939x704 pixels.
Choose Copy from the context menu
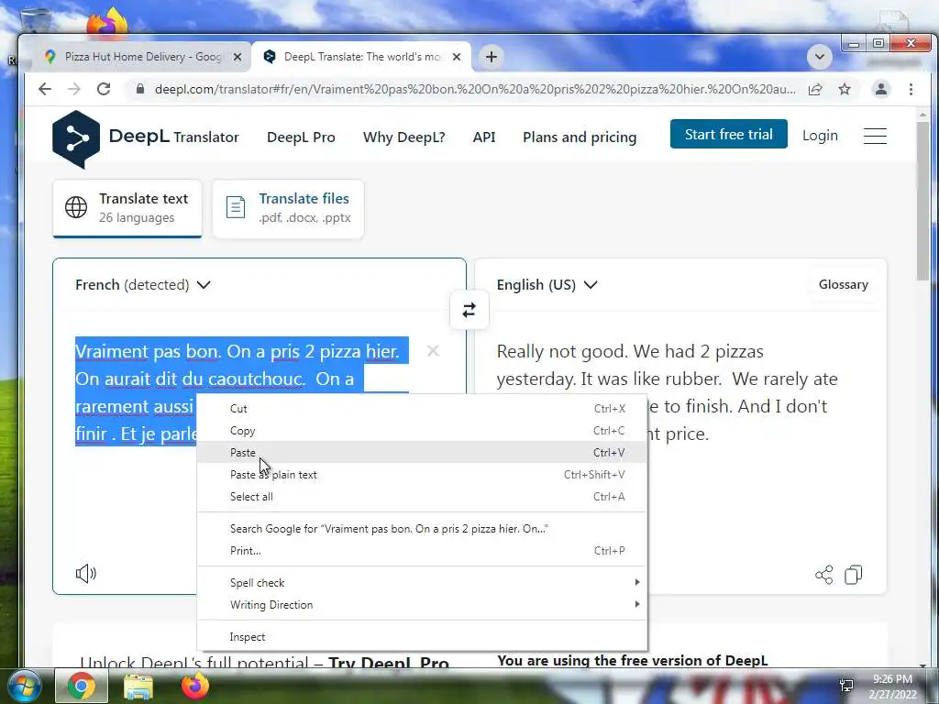click(422, 431)
